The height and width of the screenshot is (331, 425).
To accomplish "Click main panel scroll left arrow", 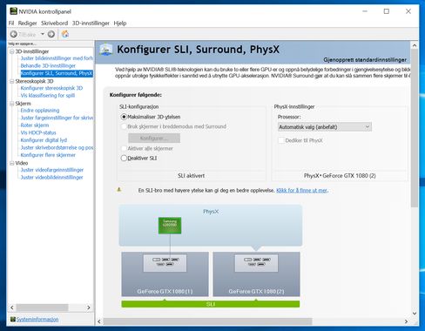I will coord(99,321).
